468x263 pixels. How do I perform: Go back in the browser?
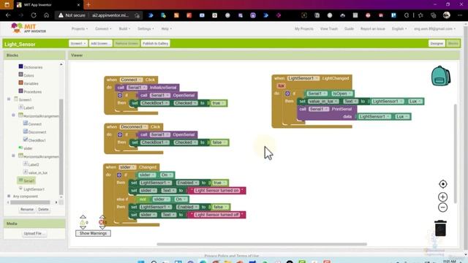[8, 15]
